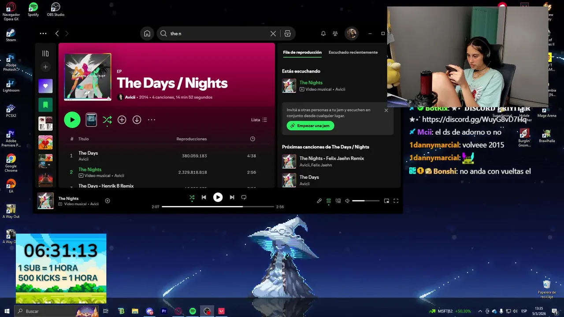Skip to the next track
Viewport: 564px width, 317px height.
point(232,197)
